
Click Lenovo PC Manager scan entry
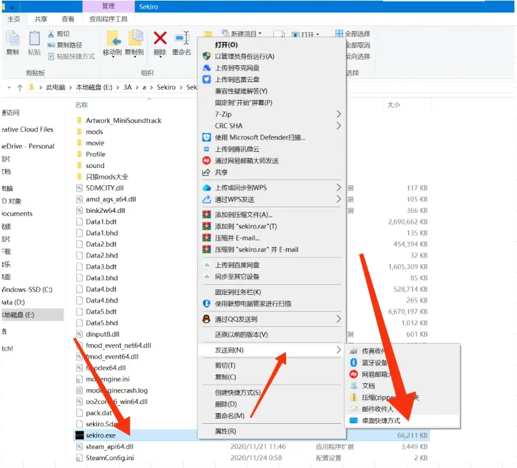point(272,303)
